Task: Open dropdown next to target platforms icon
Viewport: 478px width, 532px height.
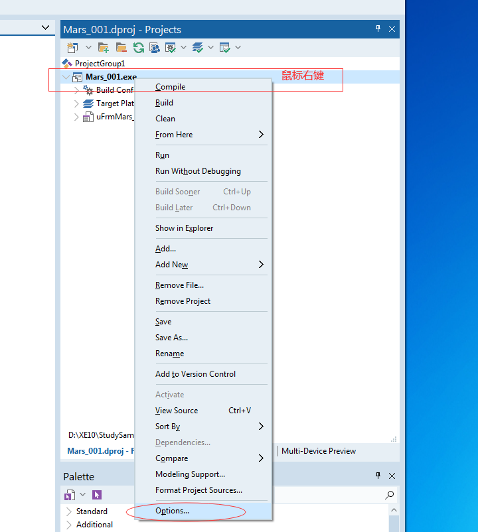Action: point(210,48)
